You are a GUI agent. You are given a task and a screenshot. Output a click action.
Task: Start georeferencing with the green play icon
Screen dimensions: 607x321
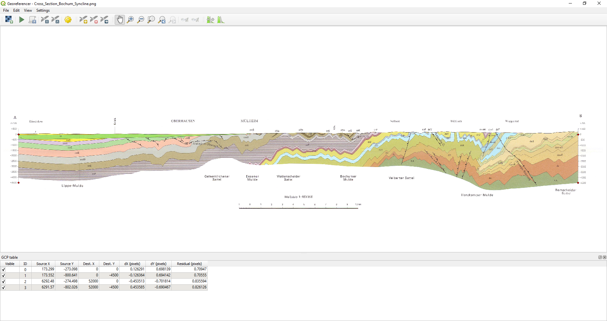pos(21,20)
